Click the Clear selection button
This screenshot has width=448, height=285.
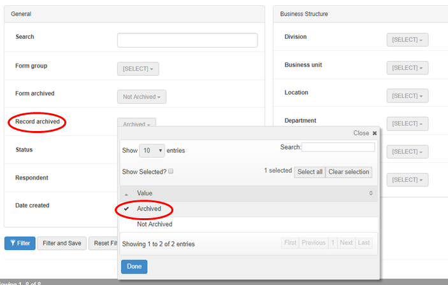coord(349,172)
